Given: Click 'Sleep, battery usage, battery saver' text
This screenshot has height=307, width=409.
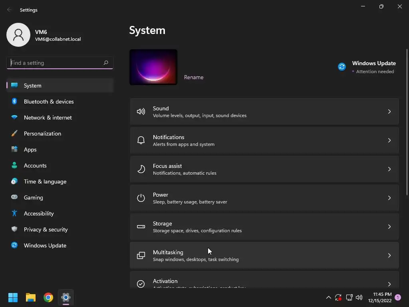Looking at the screenshot, I should click(190, 202).
